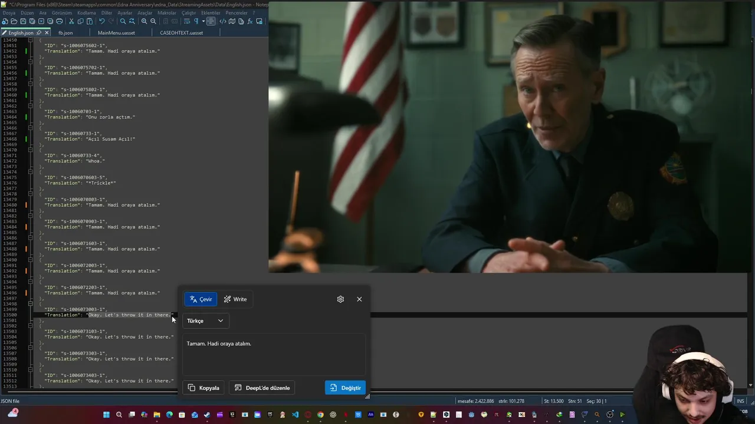Open the Kodlama menu
Screen dimensions: 755x424
tap(87, 13)
